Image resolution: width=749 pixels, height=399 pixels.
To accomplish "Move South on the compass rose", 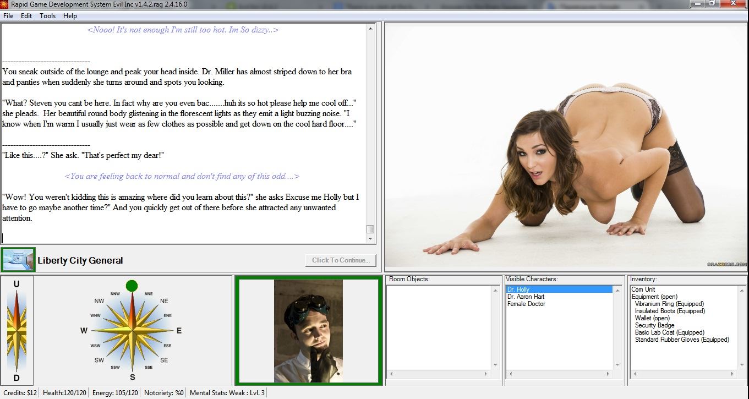I will coord(132,377).
